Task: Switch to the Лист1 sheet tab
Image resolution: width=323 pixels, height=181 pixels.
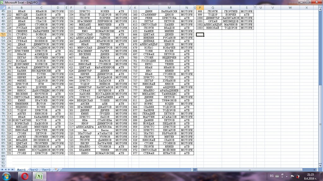Action: 21,170
